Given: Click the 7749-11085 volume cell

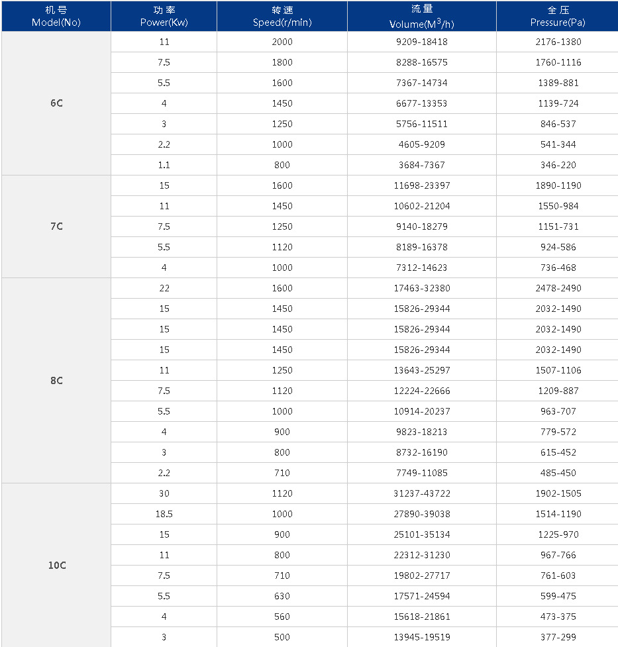Looking at the screenshot, I should pyautogui.click(x=421, y=473).
